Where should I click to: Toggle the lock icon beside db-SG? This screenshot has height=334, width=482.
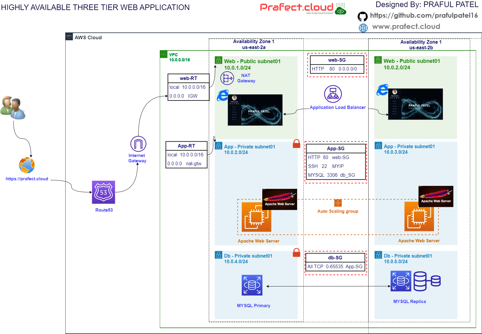click(x=296, y=253)
